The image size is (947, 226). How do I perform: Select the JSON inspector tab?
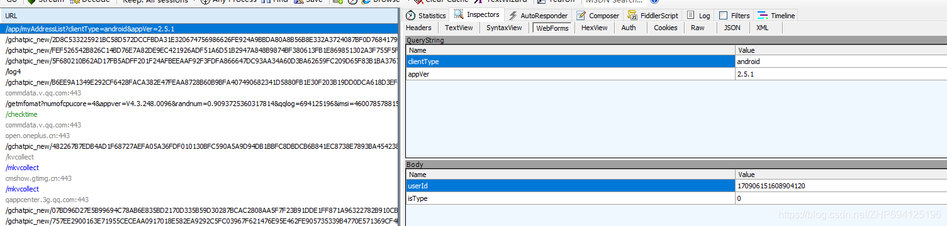click(x=732, y=28)
